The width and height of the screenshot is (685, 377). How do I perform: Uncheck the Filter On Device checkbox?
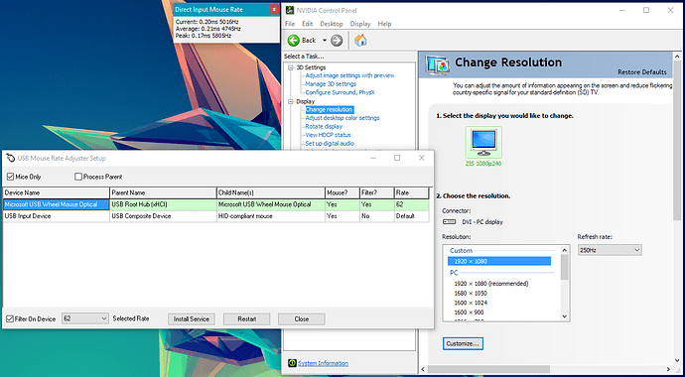pos(10,319)
